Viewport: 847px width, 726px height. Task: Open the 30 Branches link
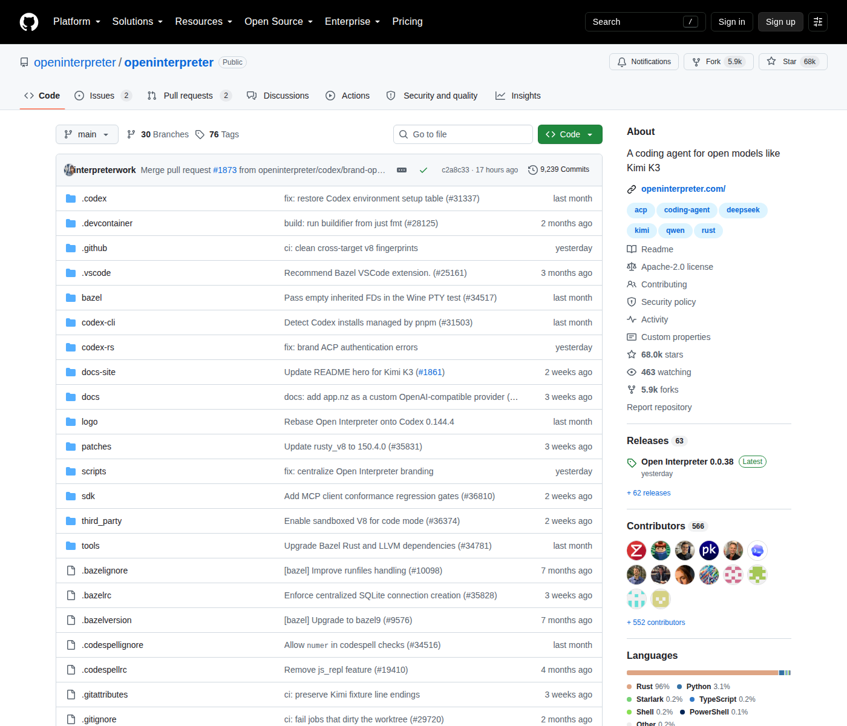click(x=158, y=134)
